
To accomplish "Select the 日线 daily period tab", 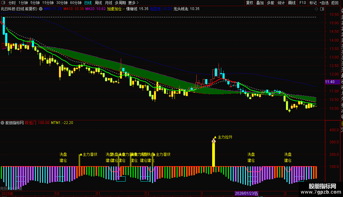I will coord(88,3).
